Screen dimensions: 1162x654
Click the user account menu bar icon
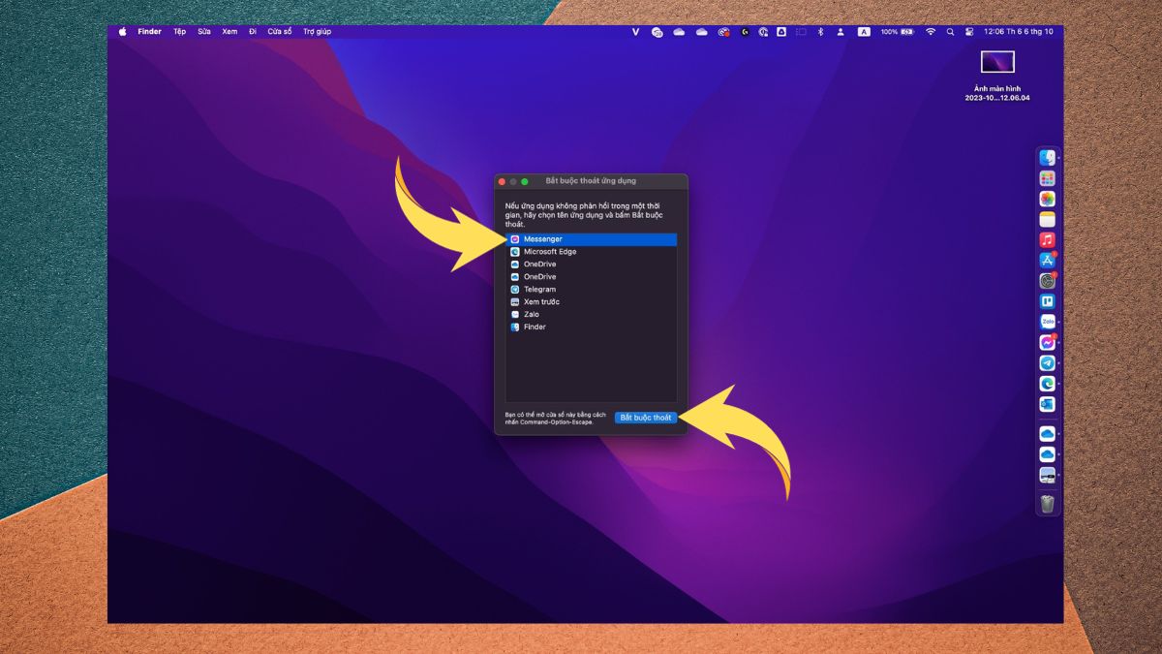point(840,32)
